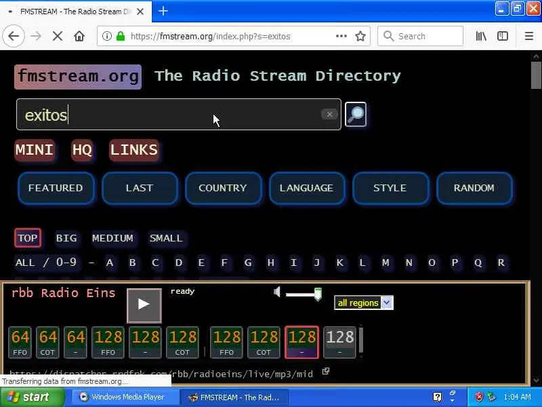
Task: Filter stations by letter A
Action: click(x=110, y=263)
